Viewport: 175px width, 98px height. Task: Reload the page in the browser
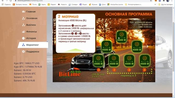click(11, 1)
